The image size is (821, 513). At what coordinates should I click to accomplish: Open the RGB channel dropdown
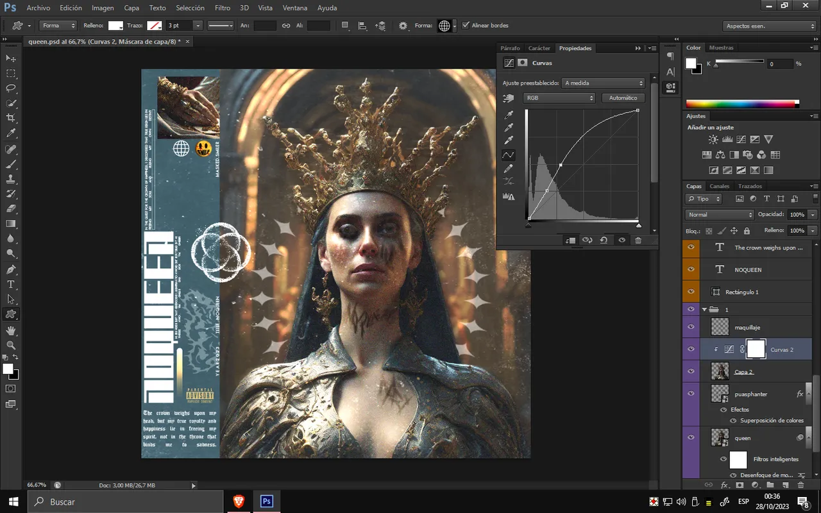pyautogui.click(x=559, y=98)
